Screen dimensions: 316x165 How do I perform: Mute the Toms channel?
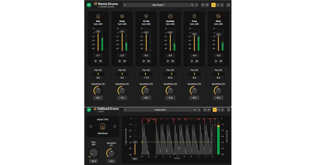pos(197,61)
